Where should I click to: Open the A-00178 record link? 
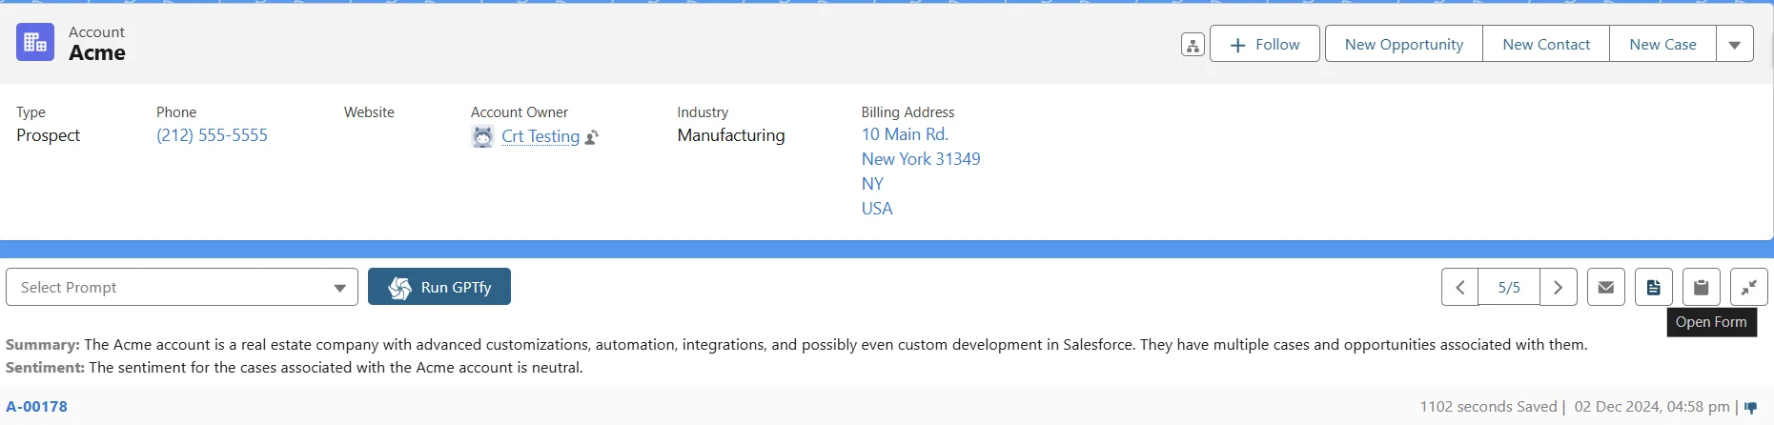[37, 407]
